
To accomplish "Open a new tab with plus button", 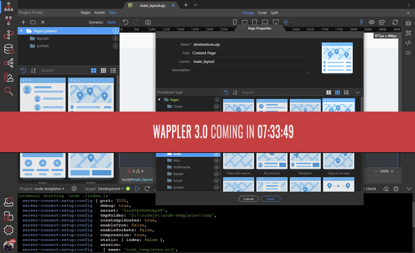I will point(186,5).
